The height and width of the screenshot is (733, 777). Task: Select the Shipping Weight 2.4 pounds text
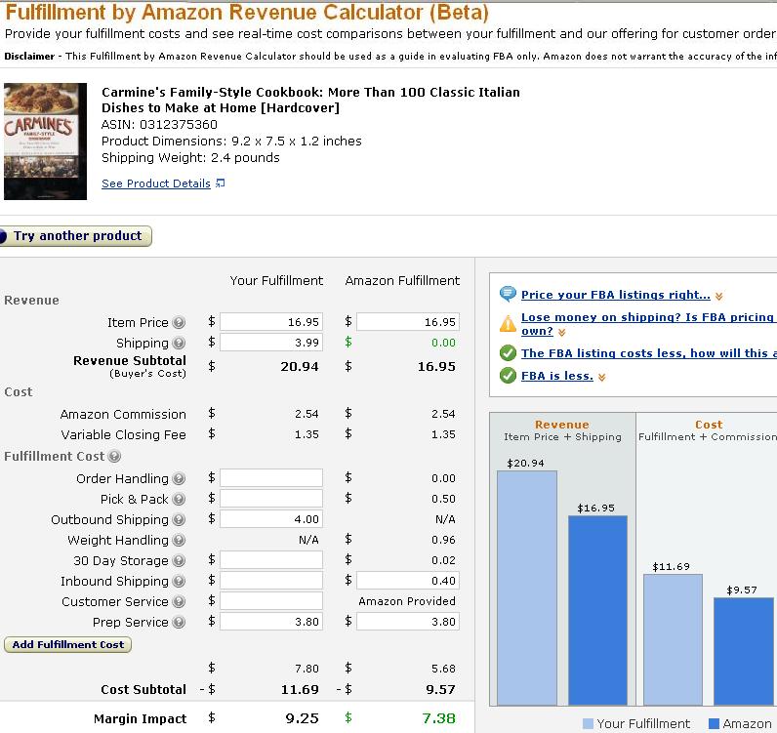pos(190,157)
